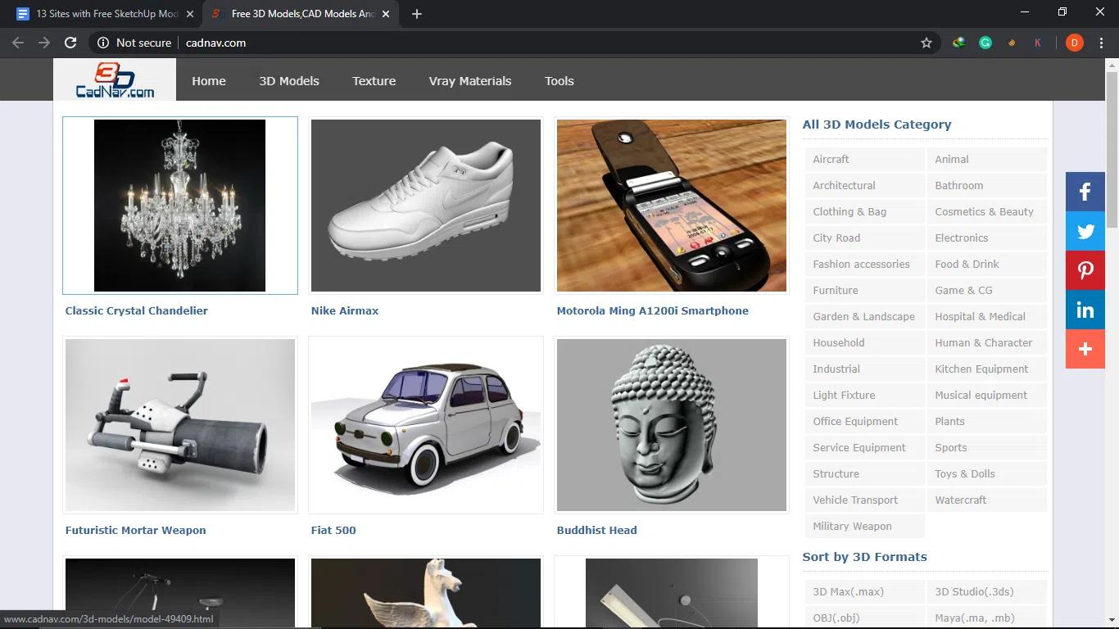Click the CadNav.com logo
Image resolution: width=1119 pixels, height=629 pixels.
click(114, 79)
